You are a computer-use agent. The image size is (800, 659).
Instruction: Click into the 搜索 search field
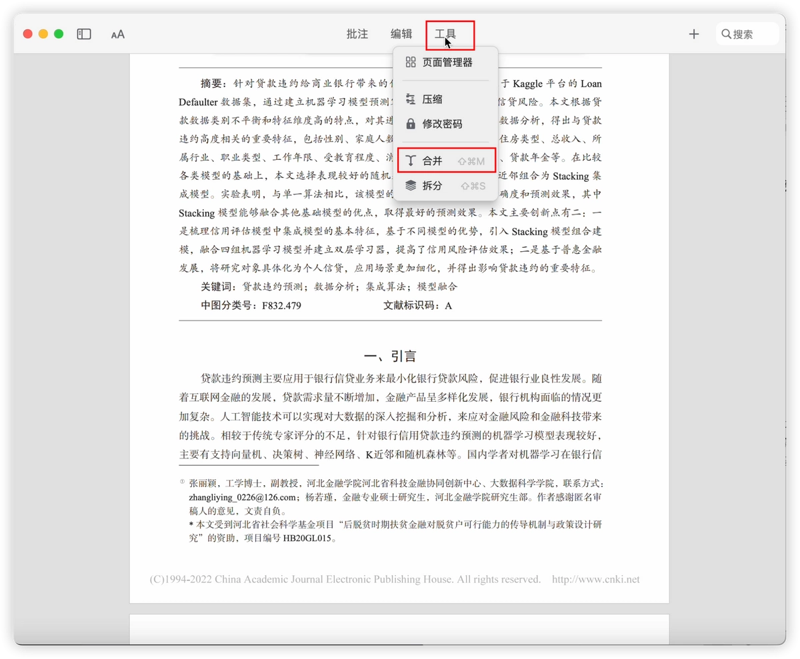(x=747, y=34)
